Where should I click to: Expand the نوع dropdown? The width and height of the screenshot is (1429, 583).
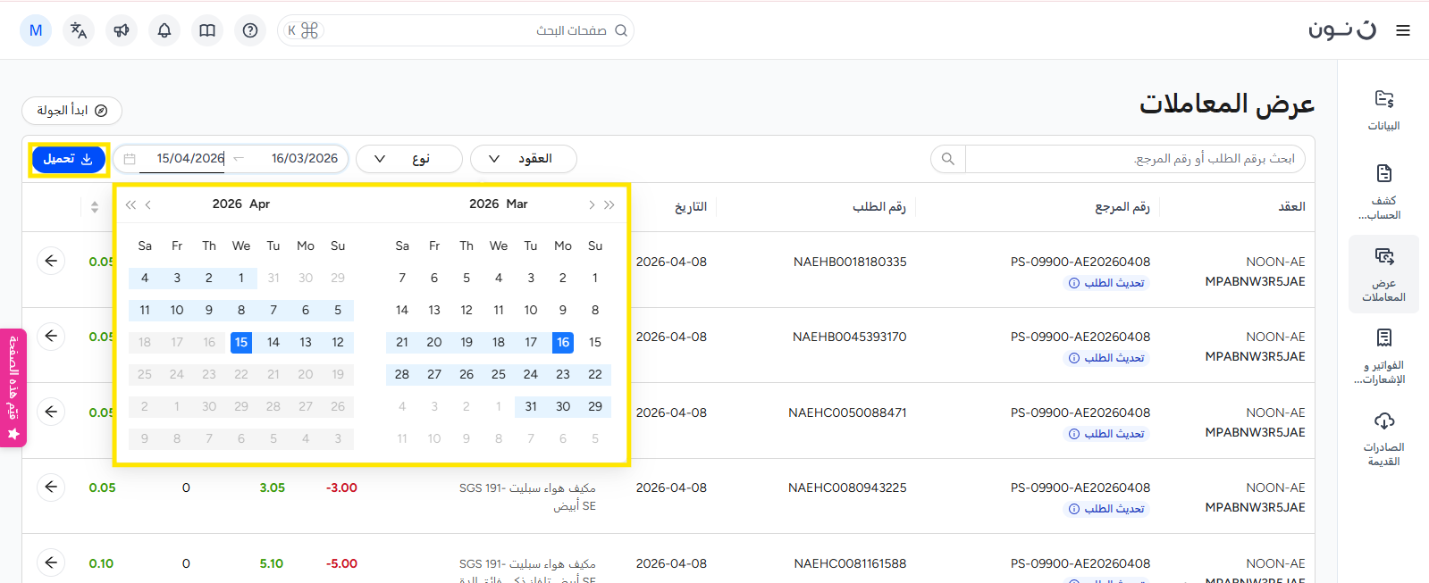click(408, 159)
